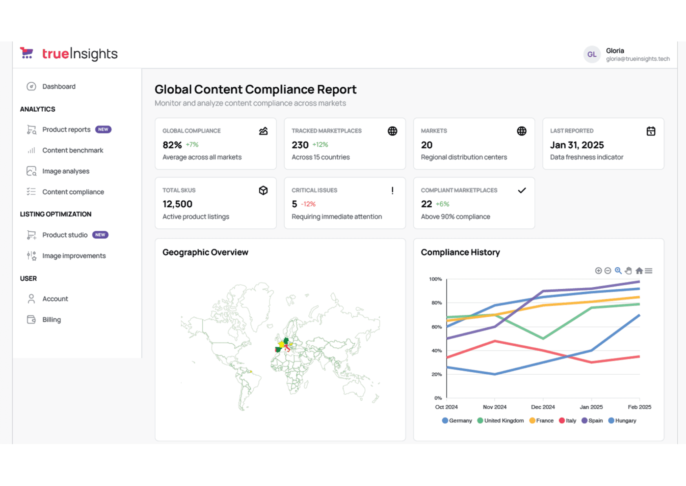Click the Jan 31, 2025 date

577,145
